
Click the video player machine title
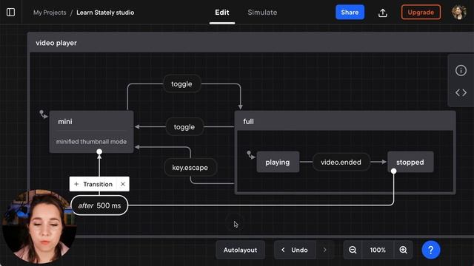click(x=56, y=43)
